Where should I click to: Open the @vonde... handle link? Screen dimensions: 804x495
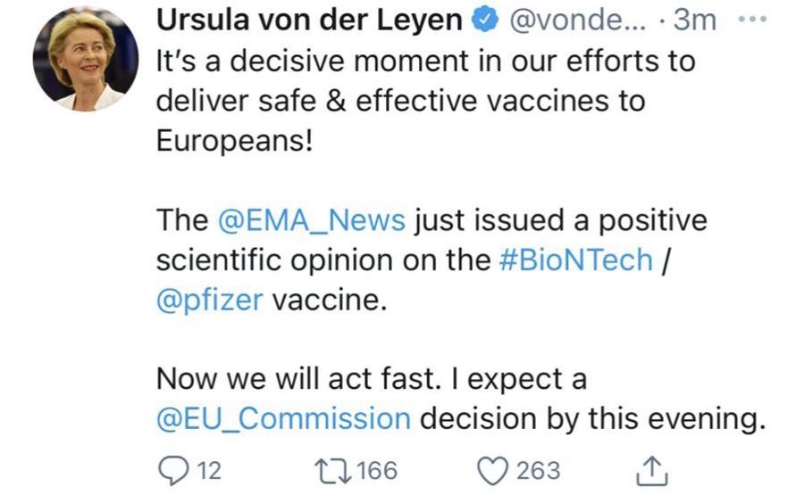coord(569,21)
